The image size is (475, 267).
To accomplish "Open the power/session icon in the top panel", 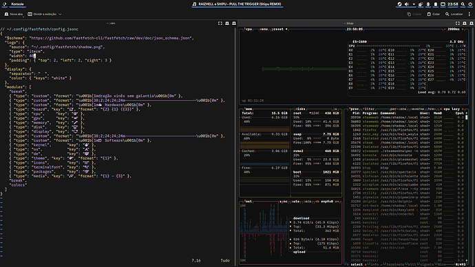I will (470, 4).
